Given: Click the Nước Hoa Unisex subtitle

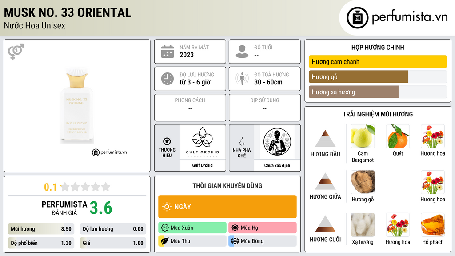Looking at the screenshot, I should pos(35,25).
